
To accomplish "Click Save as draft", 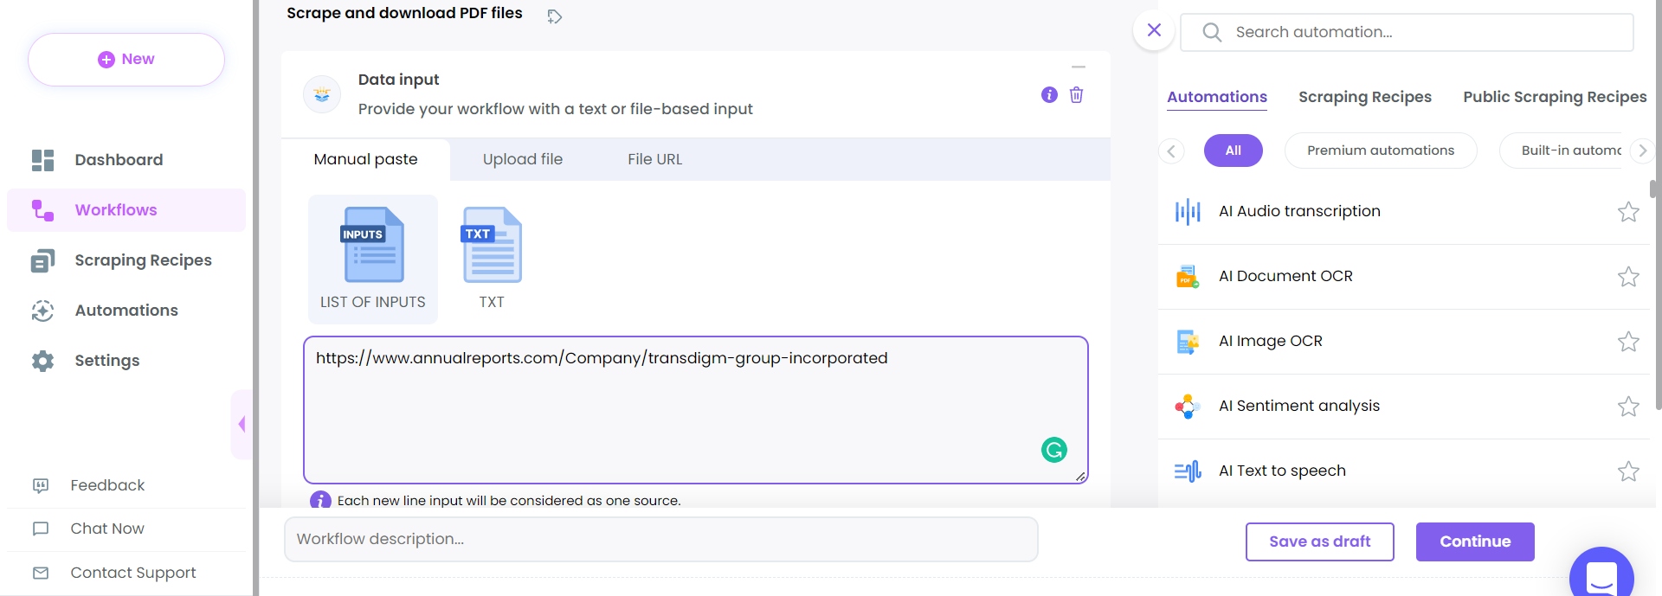I will [1319, 542].
